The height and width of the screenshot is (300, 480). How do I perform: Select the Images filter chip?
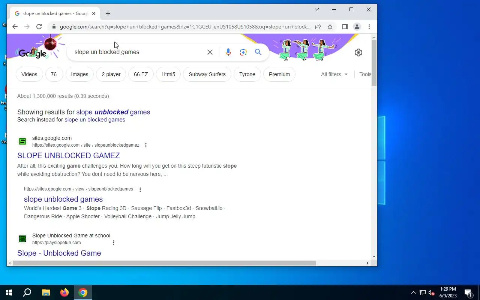79,74
